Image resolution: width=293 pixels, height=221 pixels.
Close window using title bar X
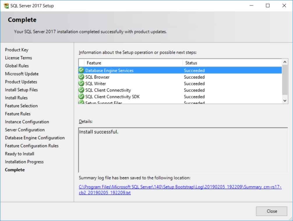coord(284,6)
